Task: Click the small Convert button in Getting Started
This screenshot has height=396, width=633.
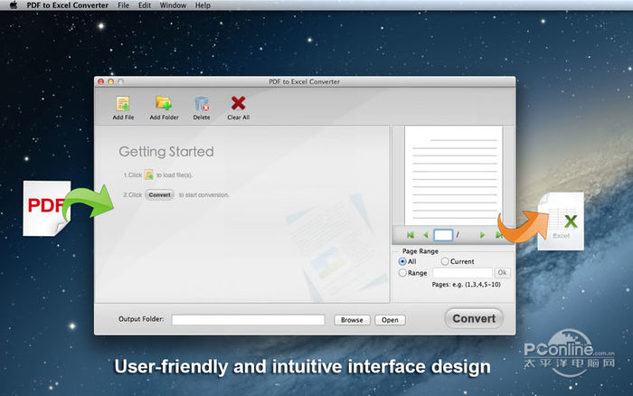Action: pyautogui.click(x=159, y=195)
